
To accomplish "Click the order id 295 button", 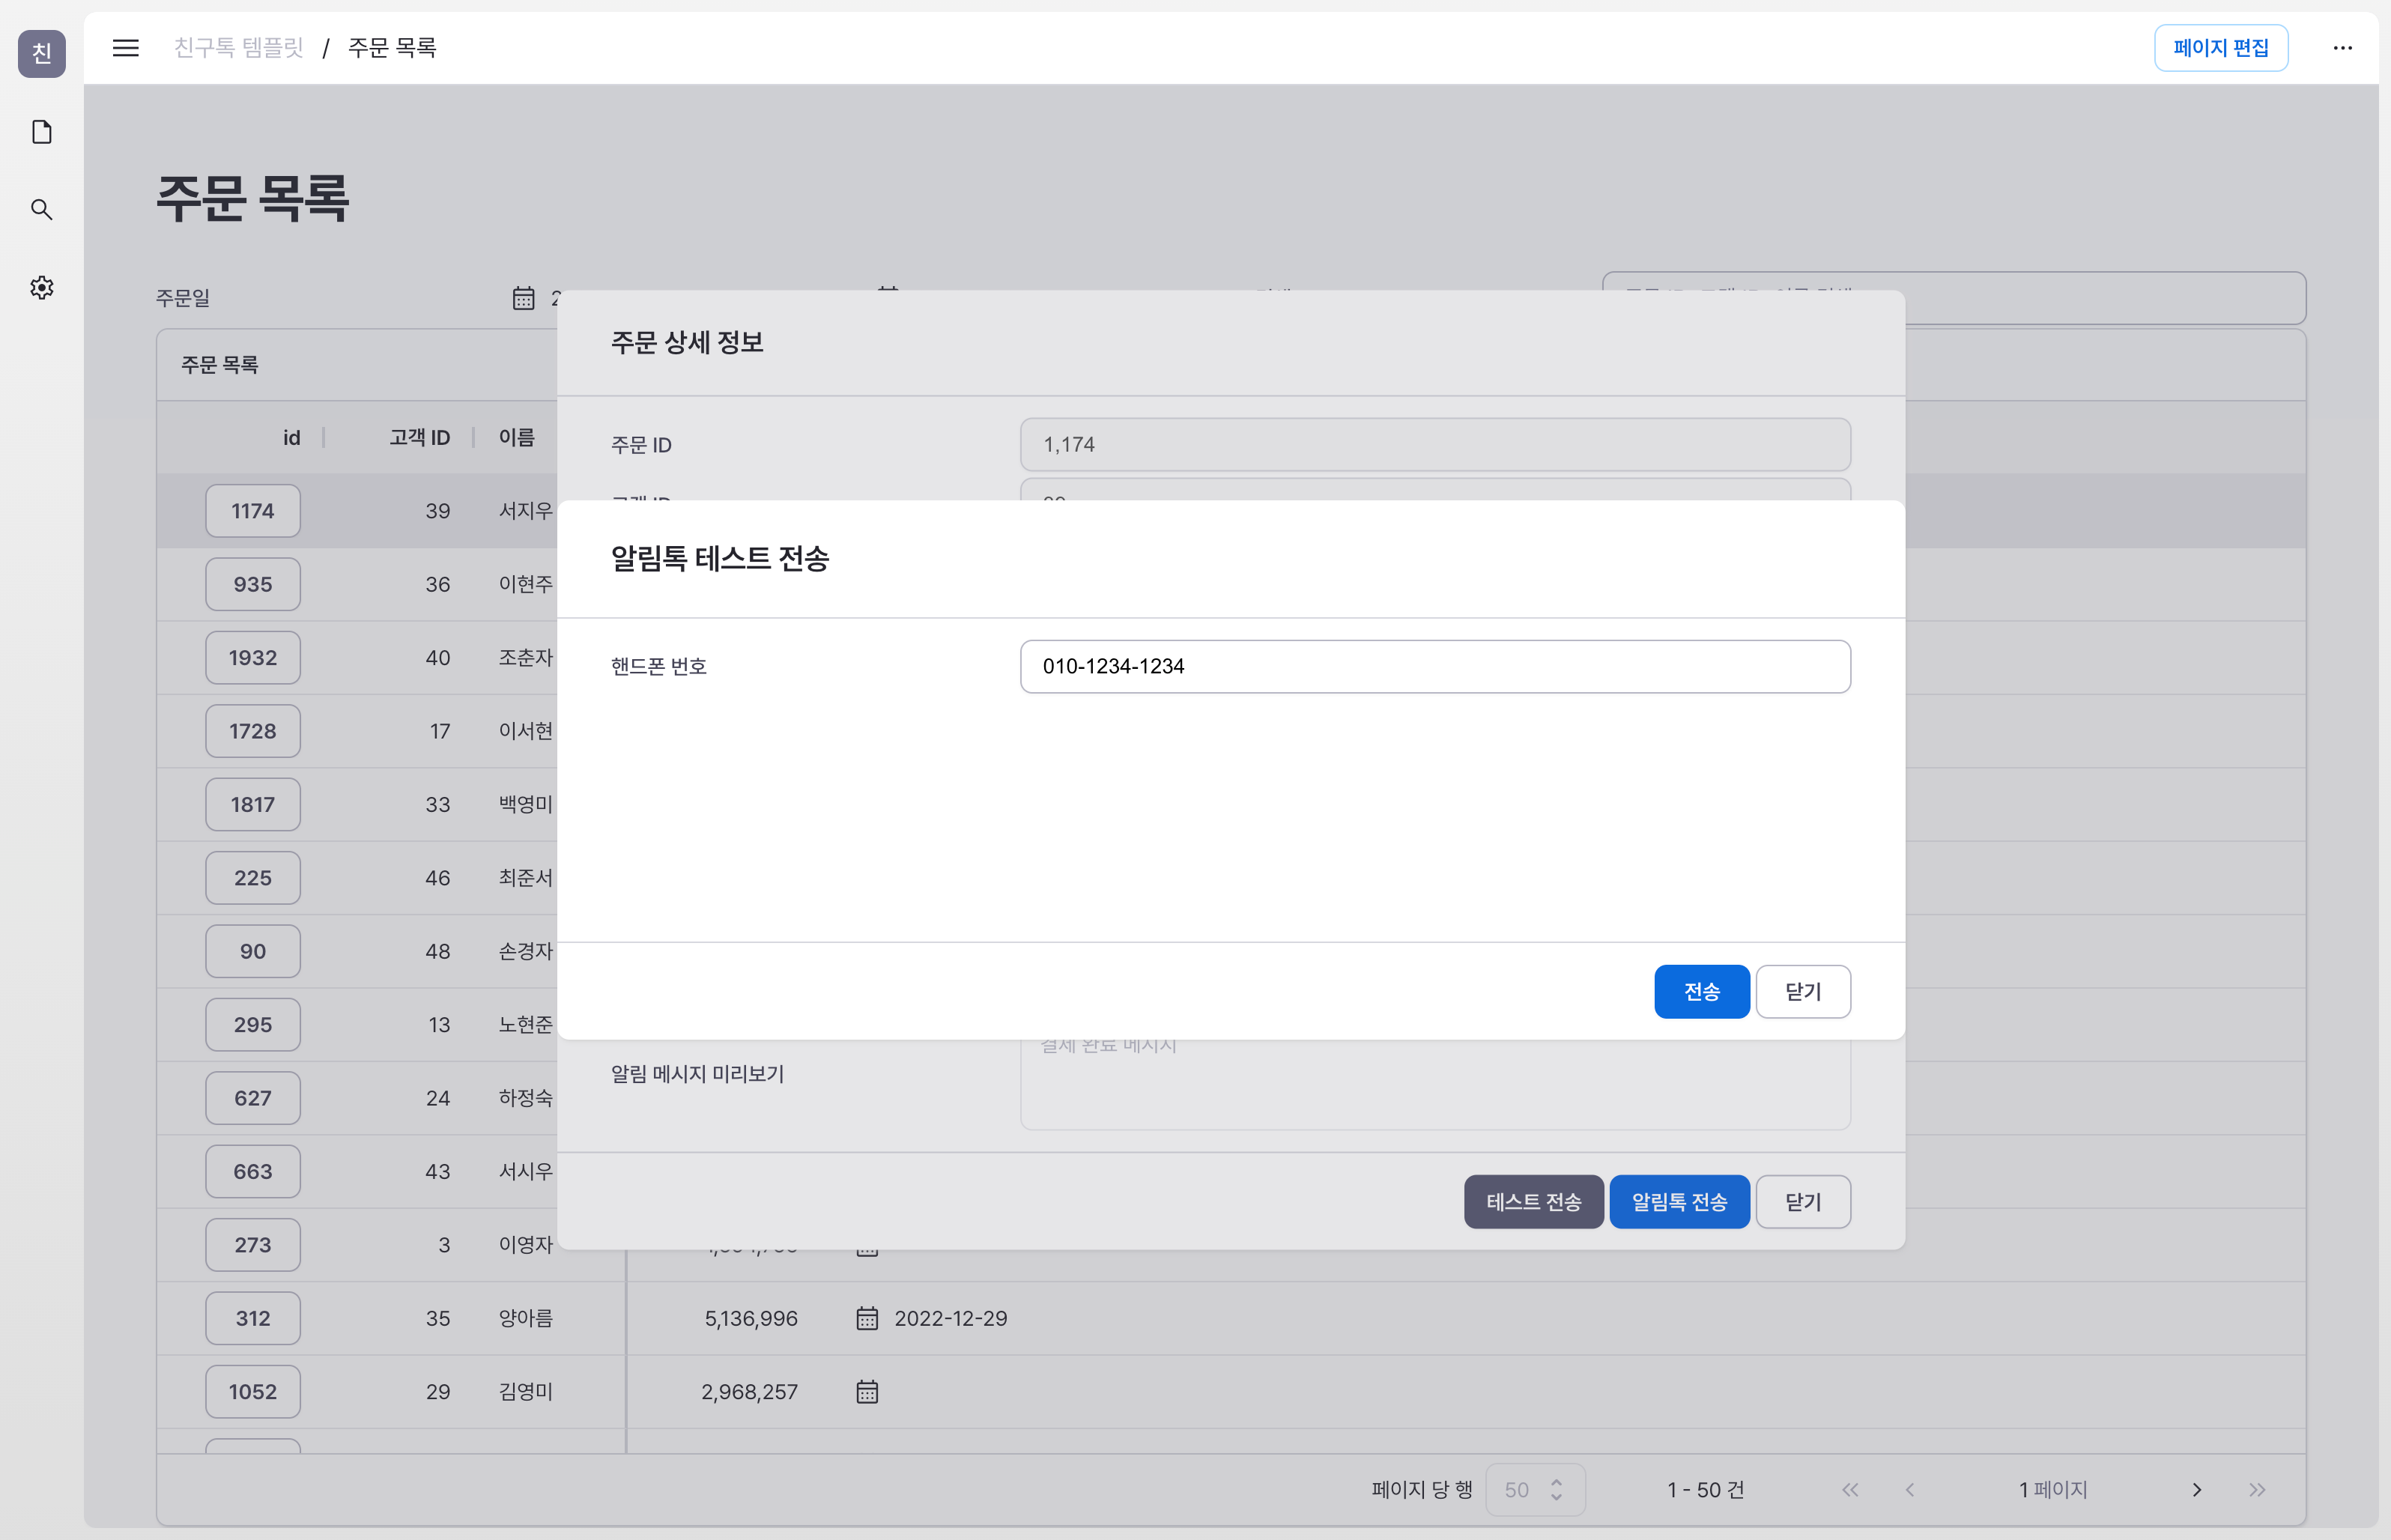I will (253, 1025).
